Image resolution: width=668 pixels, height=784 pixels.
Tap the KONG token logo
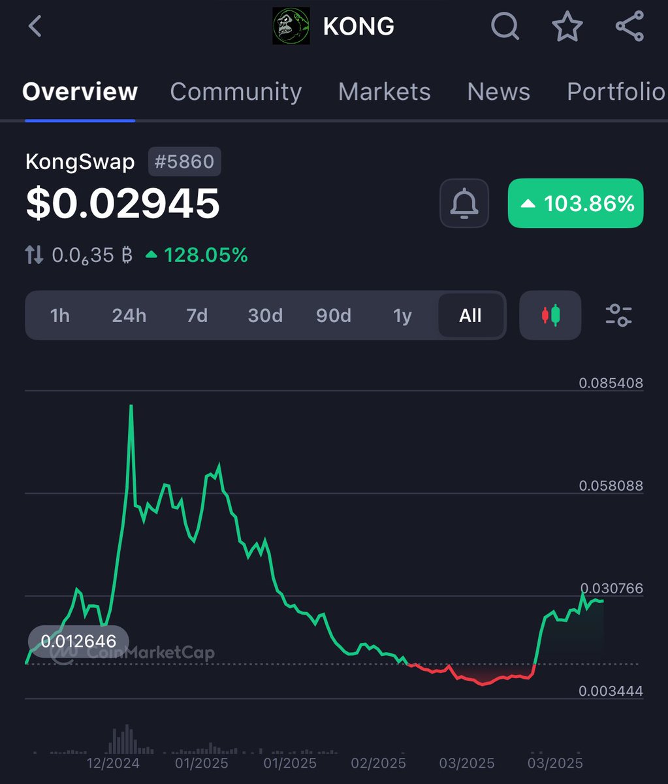291,27
